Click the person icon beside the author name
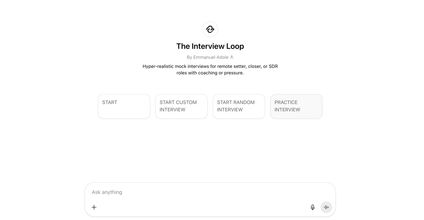The width and height of the screenshot is (424, 220). pos(232,57)
